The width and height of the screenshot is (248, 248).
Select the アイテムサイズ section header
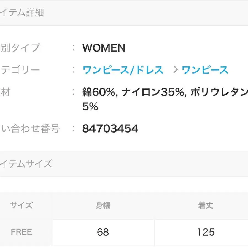26,163
